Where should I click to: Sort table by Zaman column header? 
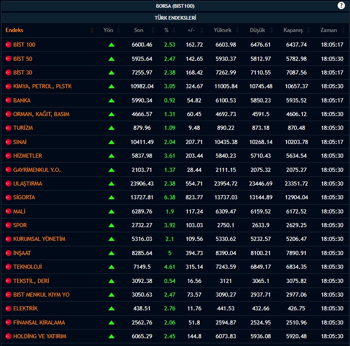pos(329,30)
